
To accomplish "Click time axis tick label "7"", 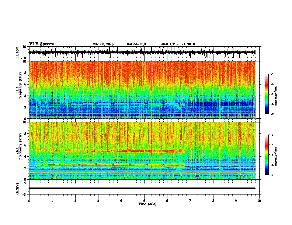I will [x=190, y=201].
